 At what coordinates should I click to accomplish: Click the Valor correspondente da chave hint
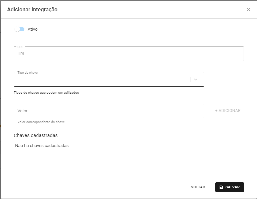[x=41, y=122]
